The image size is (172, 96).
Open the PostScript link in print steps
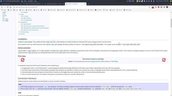[x=43, y=68]
